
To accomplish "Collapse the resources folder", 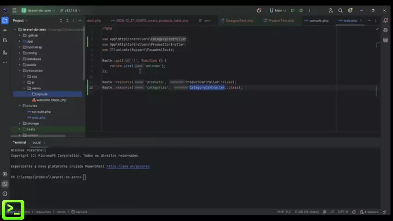I will coord(19,71).
